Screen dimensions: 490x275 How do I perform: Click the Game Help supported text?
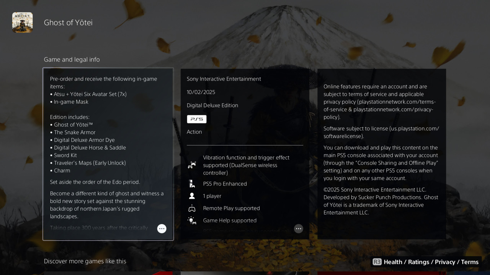click(230, 220)
